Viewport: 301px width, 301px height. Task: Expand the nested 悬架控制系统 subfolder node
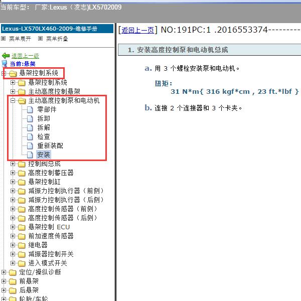click(x=13, y=83)
